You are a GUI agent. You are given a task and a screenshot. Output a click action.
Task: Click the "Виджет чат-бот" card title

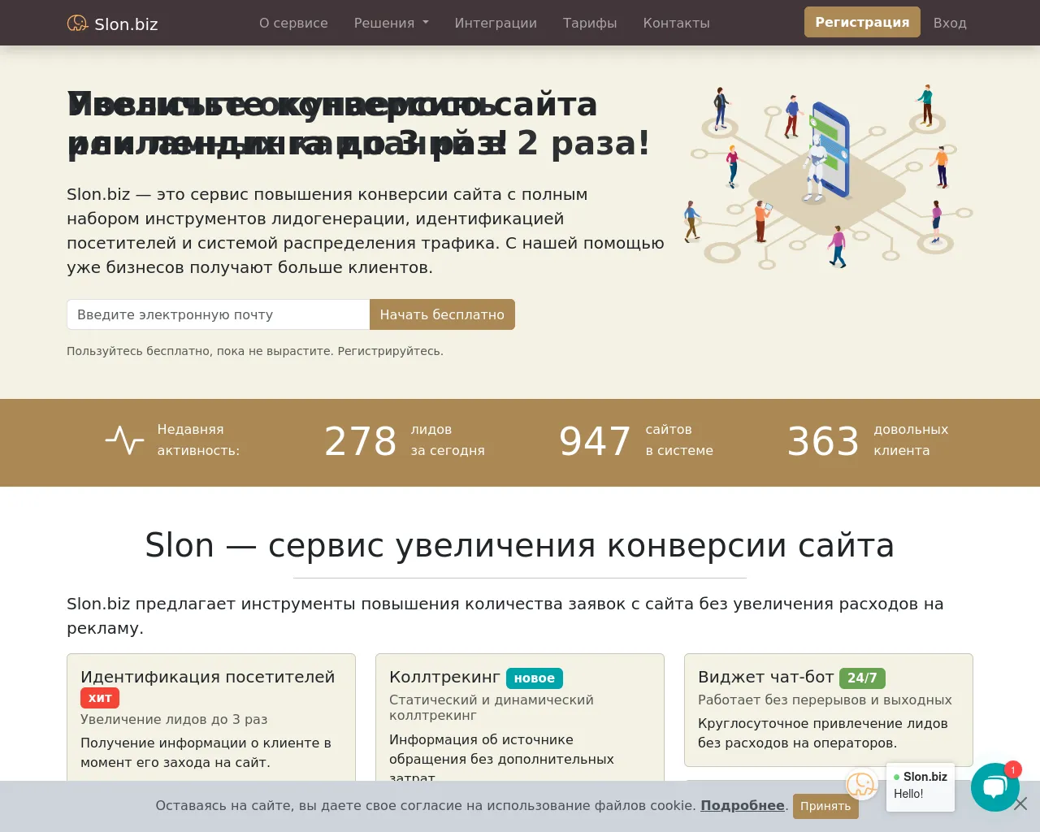pyautogui.click(x=765, y=677)
